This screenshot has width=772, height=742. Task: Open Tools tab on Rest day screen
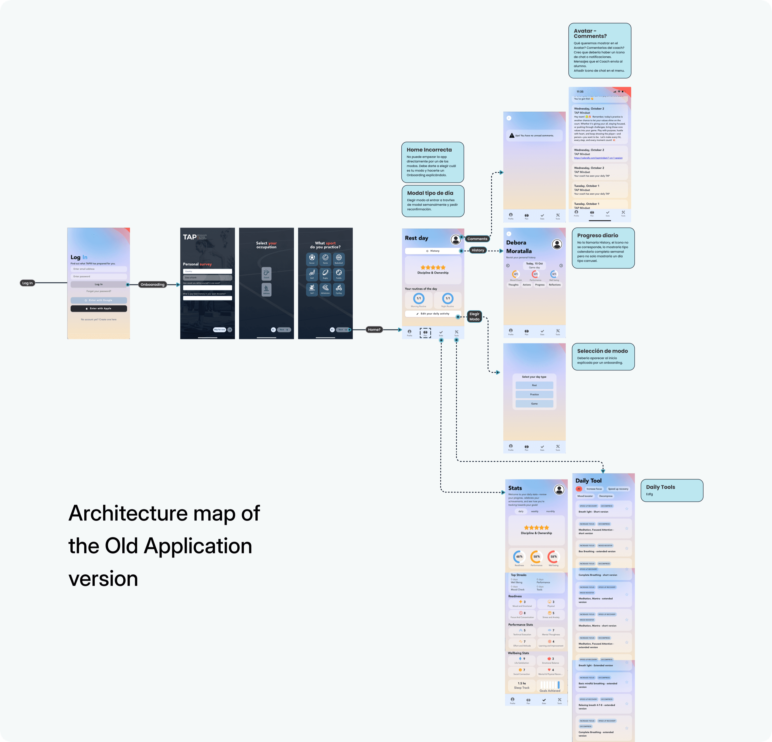[456, 333]
